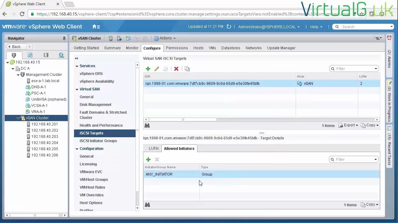Image resolution: width=398 pixels, height=223 pixels.
Task: Click find binoculars icon in targets table
Action: (147, 125)
